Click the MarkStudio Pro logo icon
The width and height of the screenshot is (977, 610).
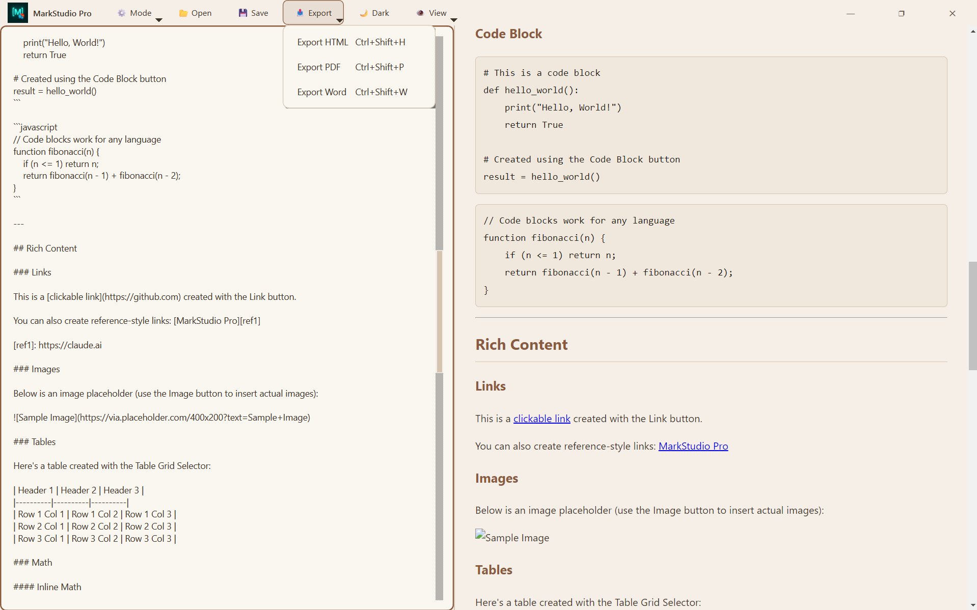click(18, 13)
